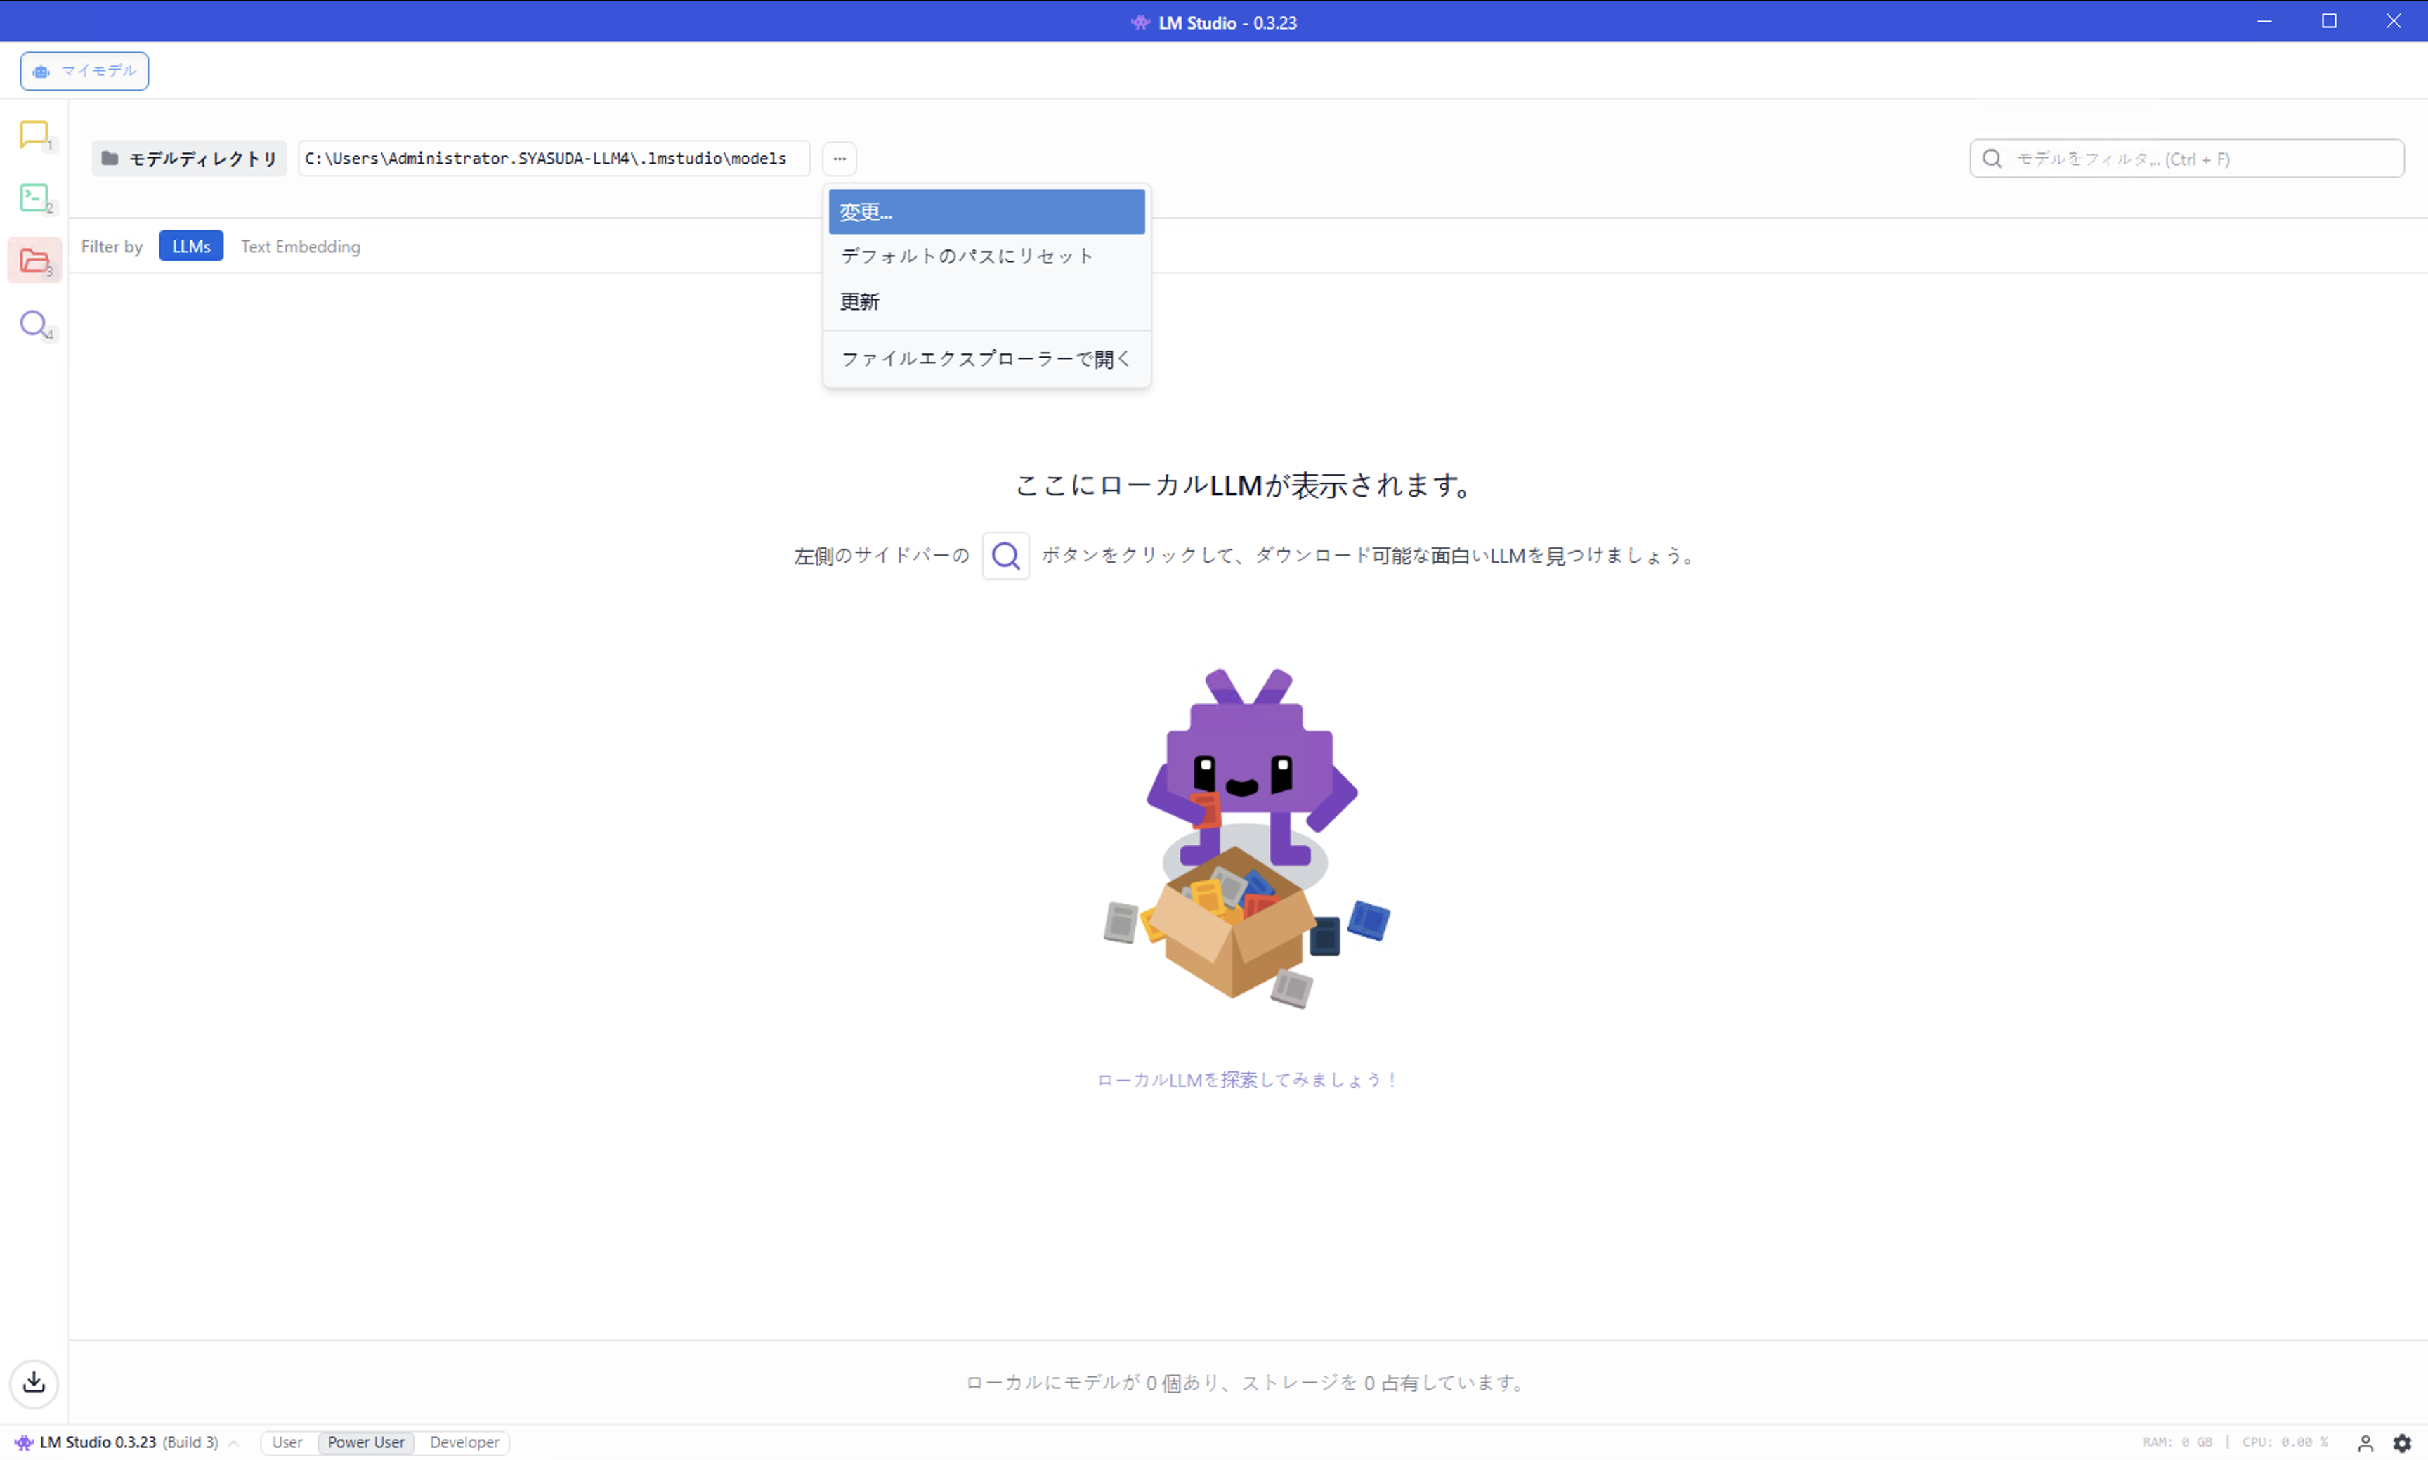This screenshot has height=1460, width=2428.
Task: Open the Developer console sidebar icon
Action: pyautogui.click(x=34, y=197)
